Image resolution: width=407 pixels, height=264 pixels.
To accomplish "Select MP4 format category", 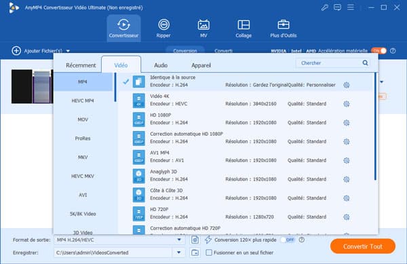I will click(83, 81).
